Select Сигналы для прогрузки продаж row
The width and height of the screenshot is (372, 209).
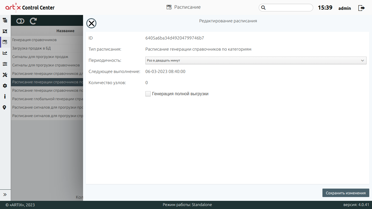tap(40, 57)
